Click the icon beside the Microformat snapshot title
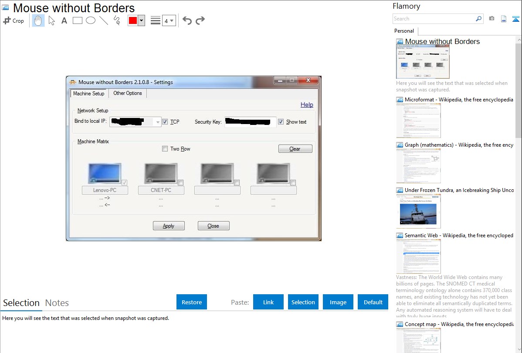Screen dimensions: 522x353 (x=400, y=100)
